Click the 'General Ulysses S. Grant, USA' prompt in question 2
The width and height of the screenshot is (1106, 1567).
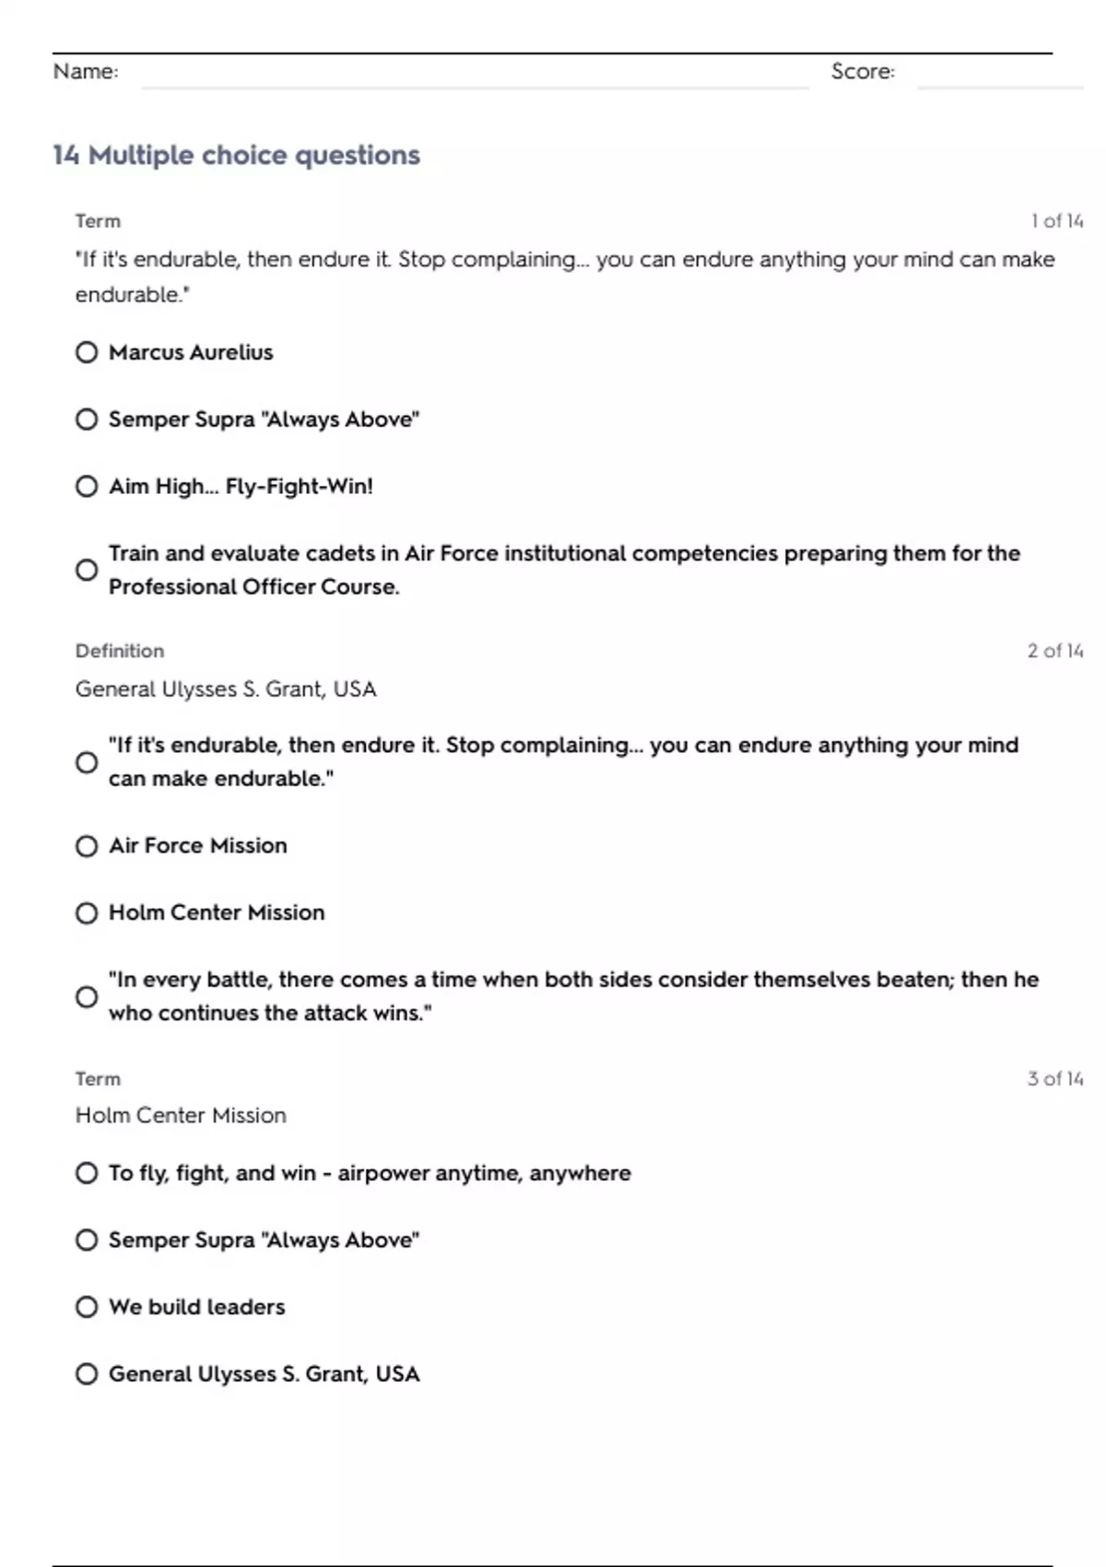pyautogui.click(x=226, y=689)
